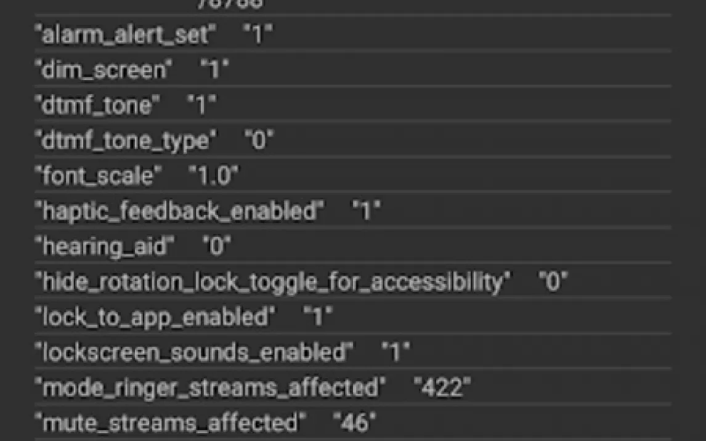Open the "hide_rotation_lock_toggle_for_accessibility" key
Viewport: 706px width, 441px height.
tap(273, 282)
